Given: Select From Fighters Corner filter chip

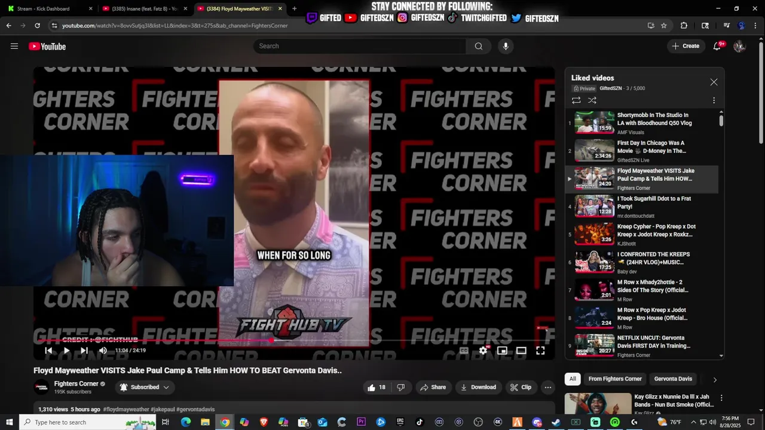Looking at the screenshot, I should click(615, 379).
